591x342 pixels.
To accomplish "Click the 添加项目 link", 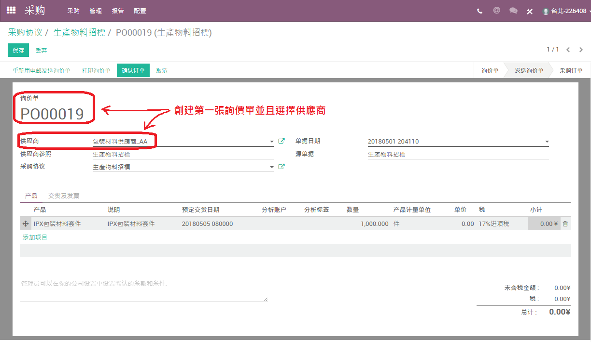I will tap(35, 237).
